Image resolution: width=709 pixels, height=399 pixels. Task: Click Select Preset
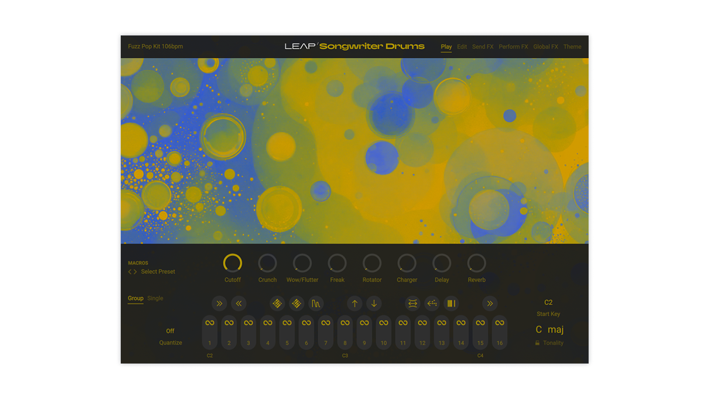coord(158,272)
